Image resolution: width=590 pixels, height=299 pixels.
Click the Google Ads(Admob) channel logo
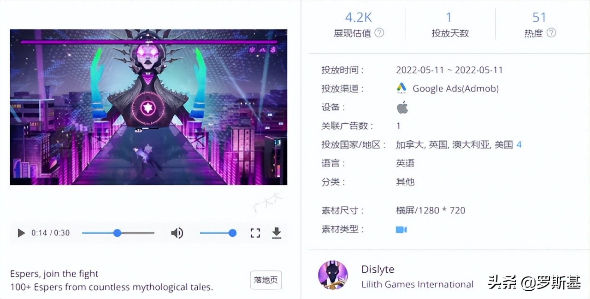tap(401, 87)
